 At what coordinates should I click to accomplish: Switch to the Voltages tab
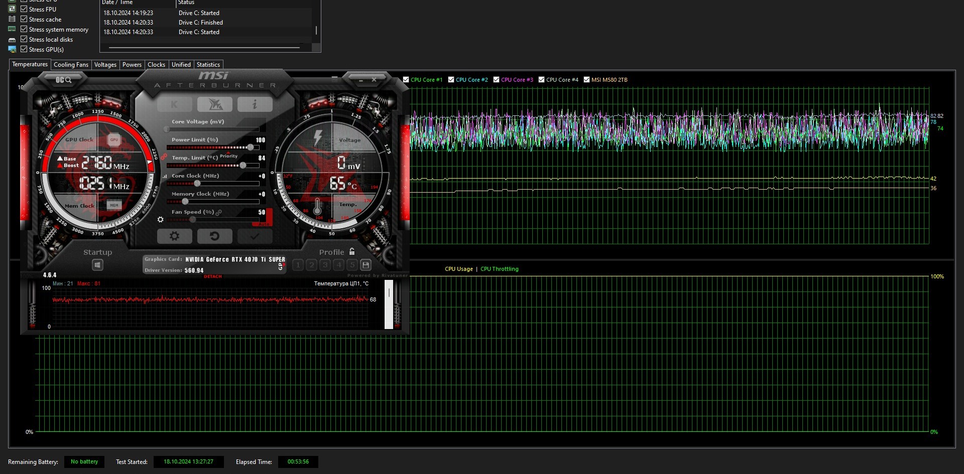(105, 65)
